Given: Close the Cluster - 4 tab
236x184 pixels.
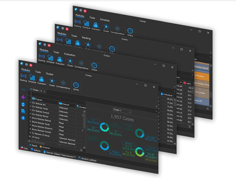Looking at the screenshot, I should coord(44,91).
